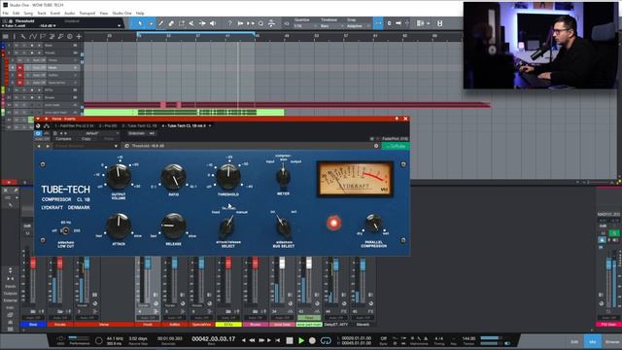The height and width of the screenshot is (350, 622).
Task: Click the 00042.03.03.17 position display
Action: pos(213,339)
